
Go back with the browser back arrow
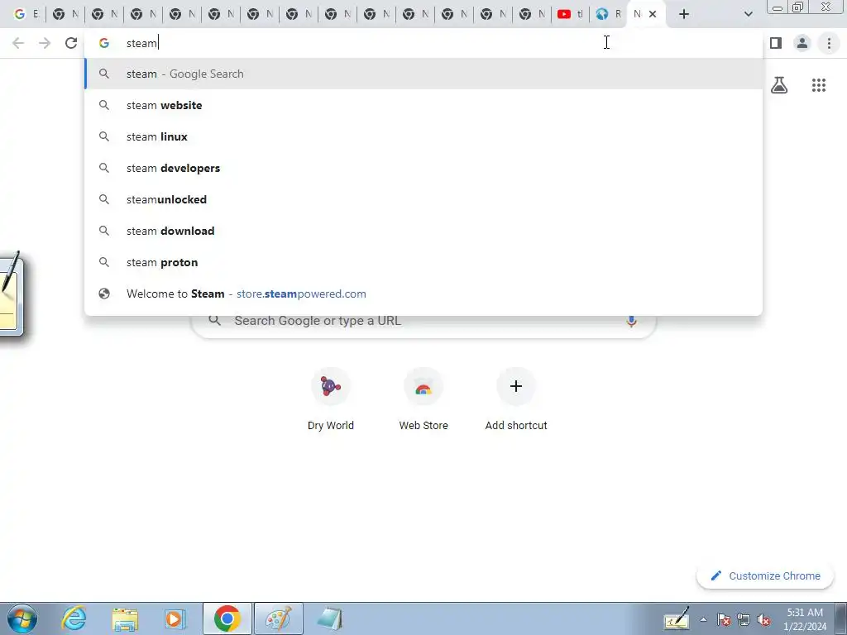[x=18, y=43]
